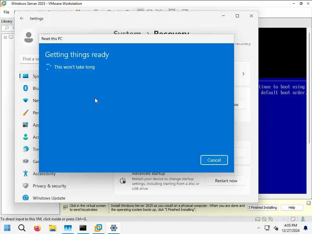Open the taskbar clock and date

(x=290, y=228)
